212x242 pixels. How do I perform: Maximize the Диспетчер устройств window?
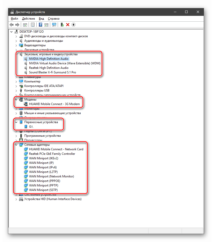(186, 12)
